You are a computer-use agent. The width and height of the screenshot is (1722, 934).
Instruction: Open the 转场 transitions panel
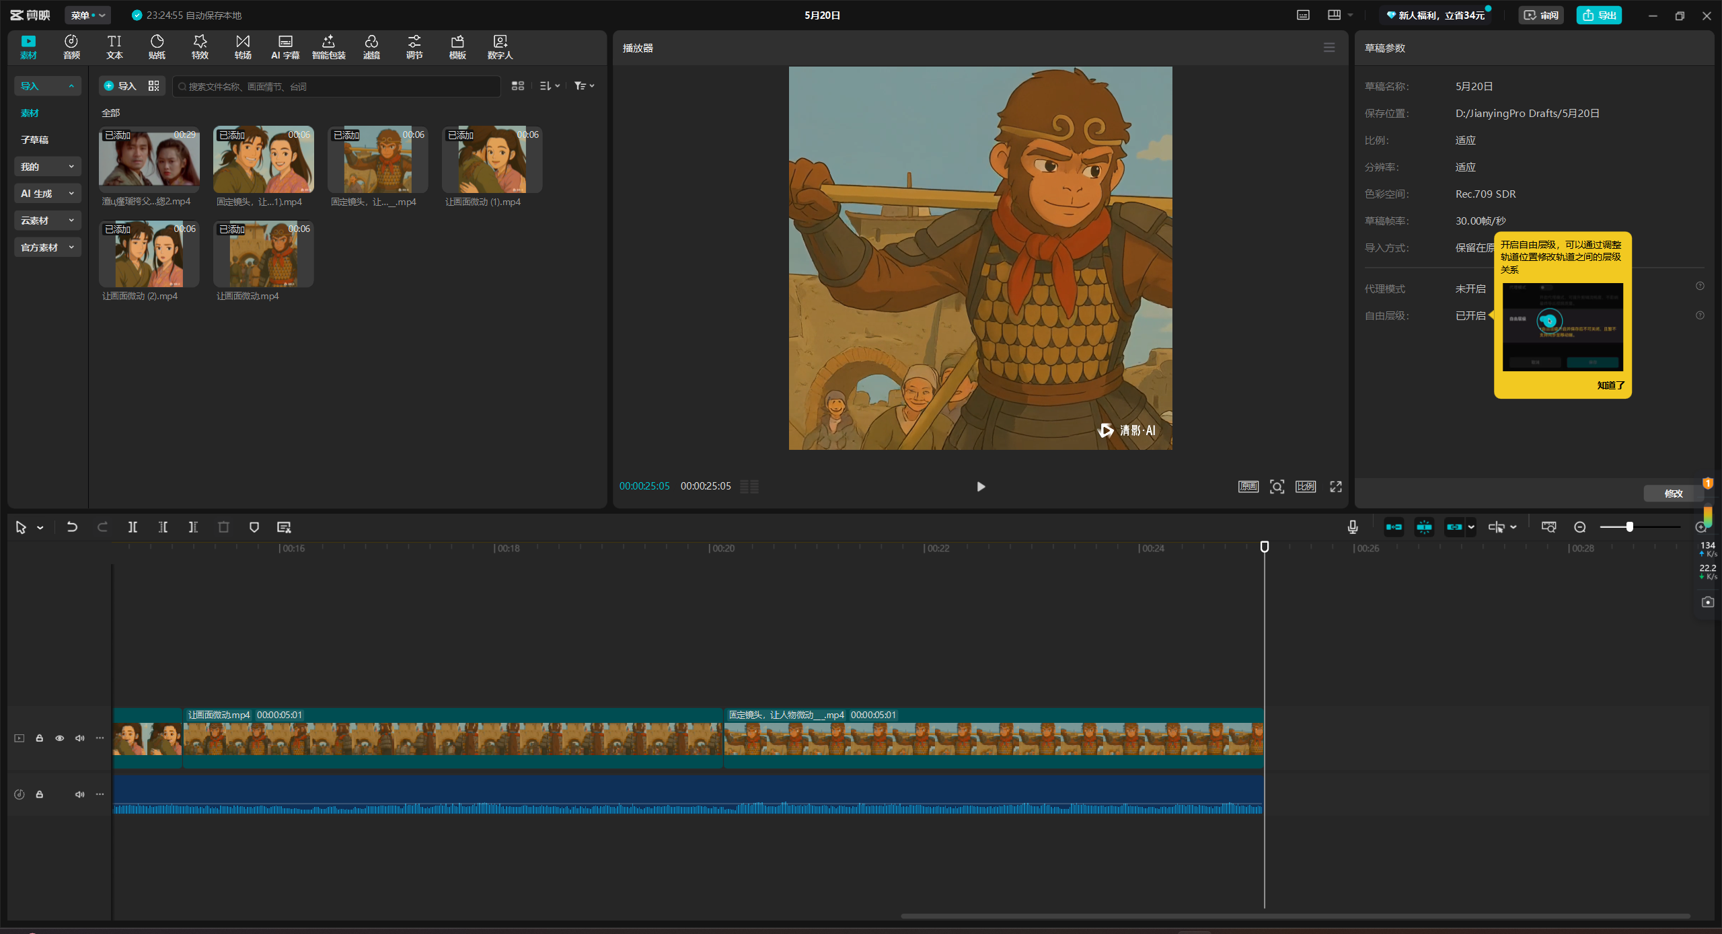pyautogui.click(x=243, y=46)
